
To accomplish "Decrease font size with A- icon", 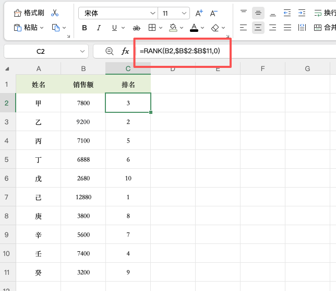I will (x=213, y=13).
